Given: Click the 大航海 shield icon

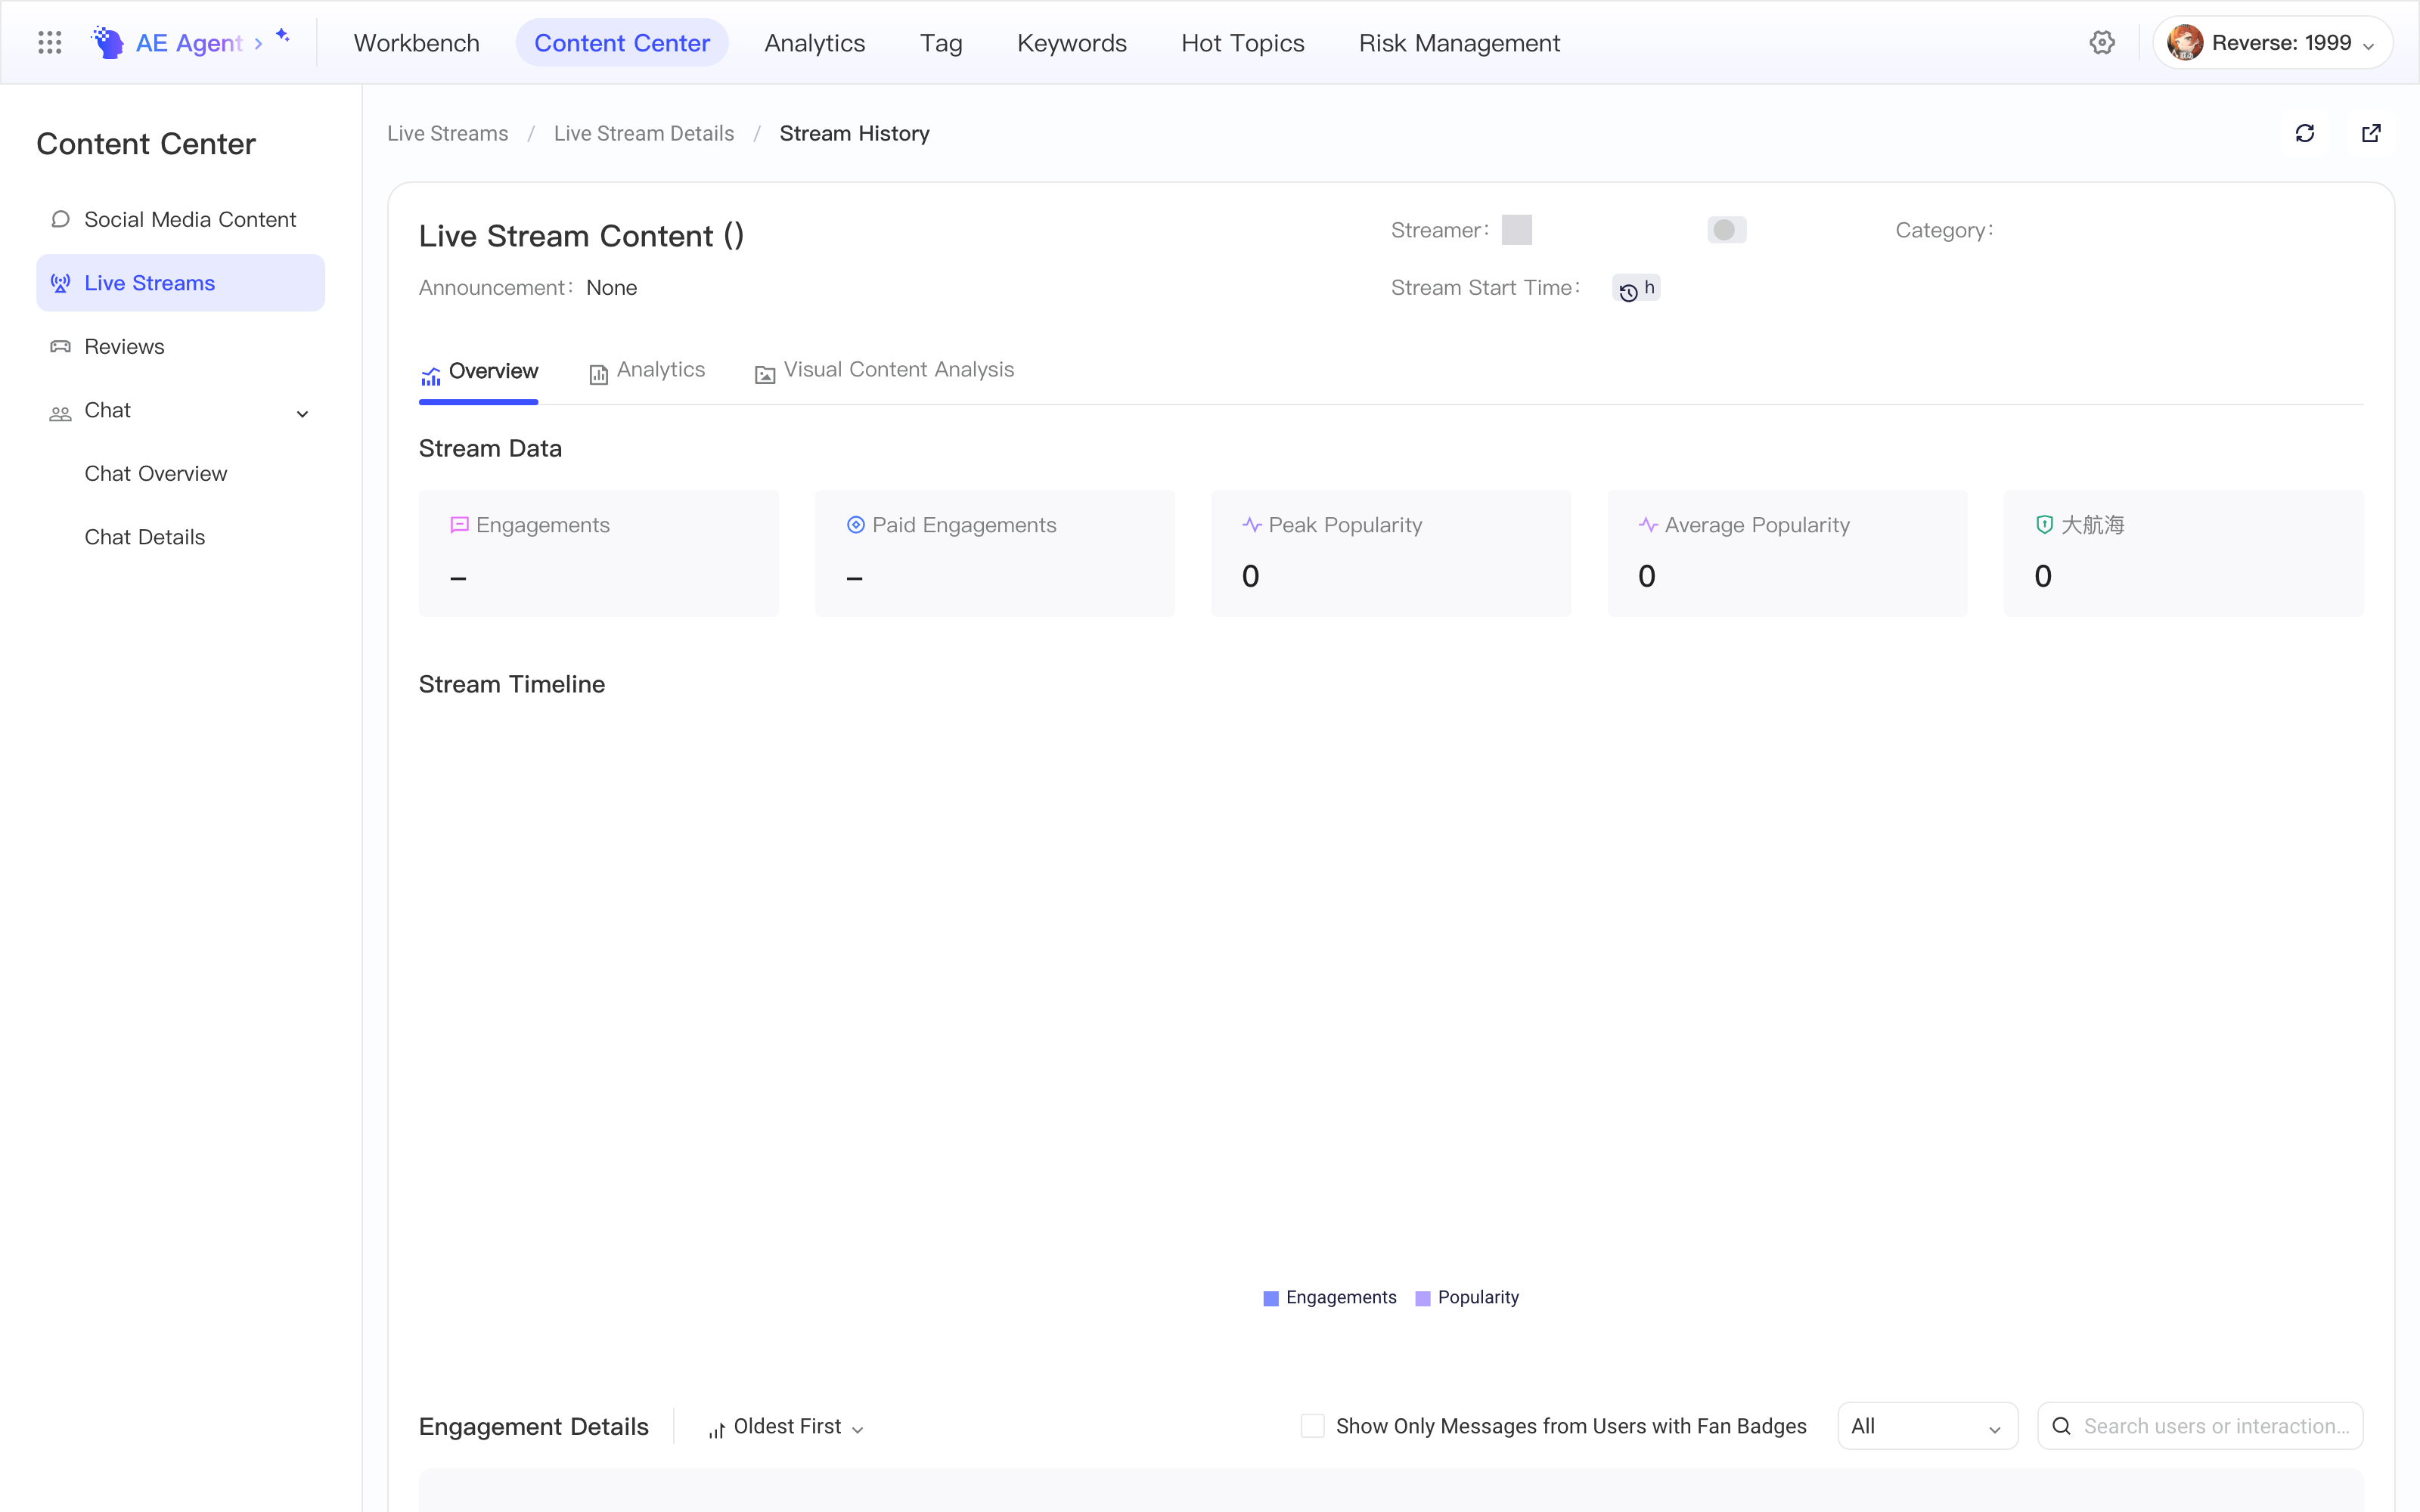Looking at the screenshot, I should (2044, 525).
